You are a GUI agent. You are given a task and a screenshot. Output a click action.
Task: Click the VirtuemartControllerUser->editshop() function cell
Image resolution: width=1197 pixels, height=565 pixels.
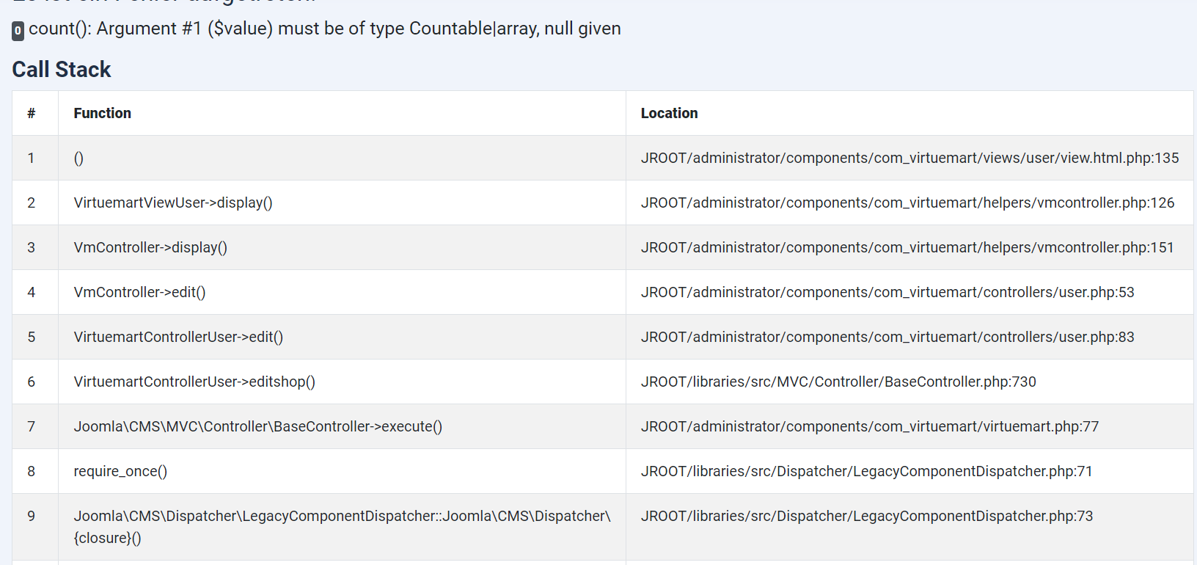click(x=194, y=382)
